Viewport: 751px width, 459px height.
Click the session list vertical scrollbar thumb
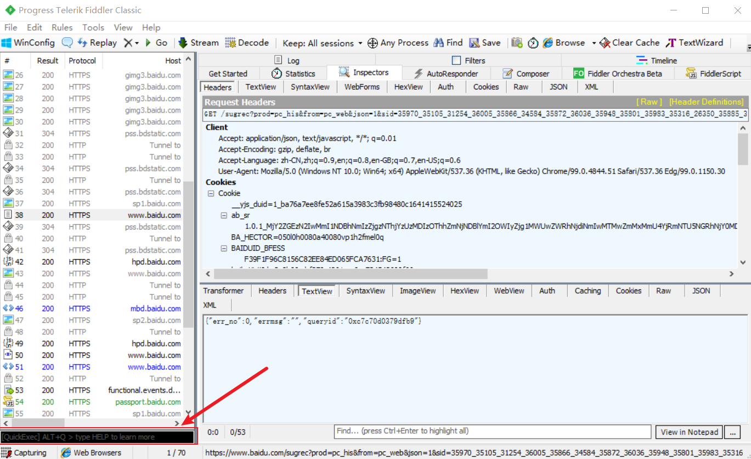coord(188,254)
